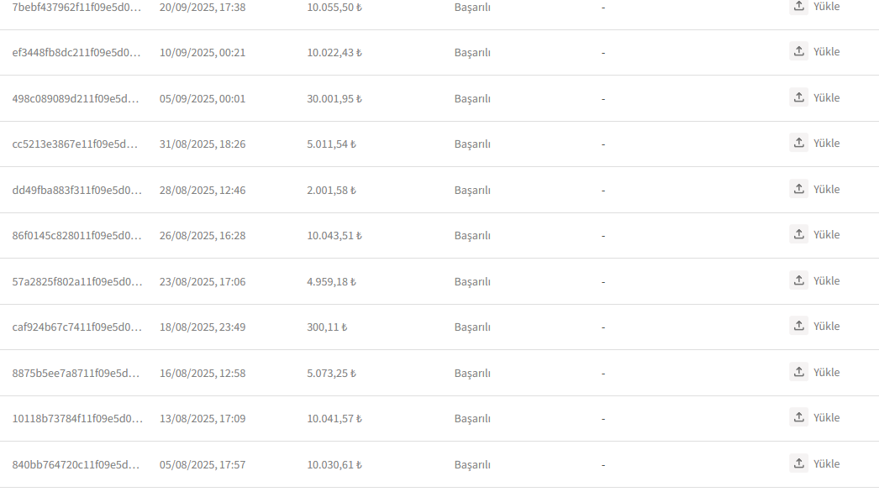Click upload icon for 13/08/2025 transaction
Image resolution: width=879 pixels, height=497 pixels.
pos(799,417)
